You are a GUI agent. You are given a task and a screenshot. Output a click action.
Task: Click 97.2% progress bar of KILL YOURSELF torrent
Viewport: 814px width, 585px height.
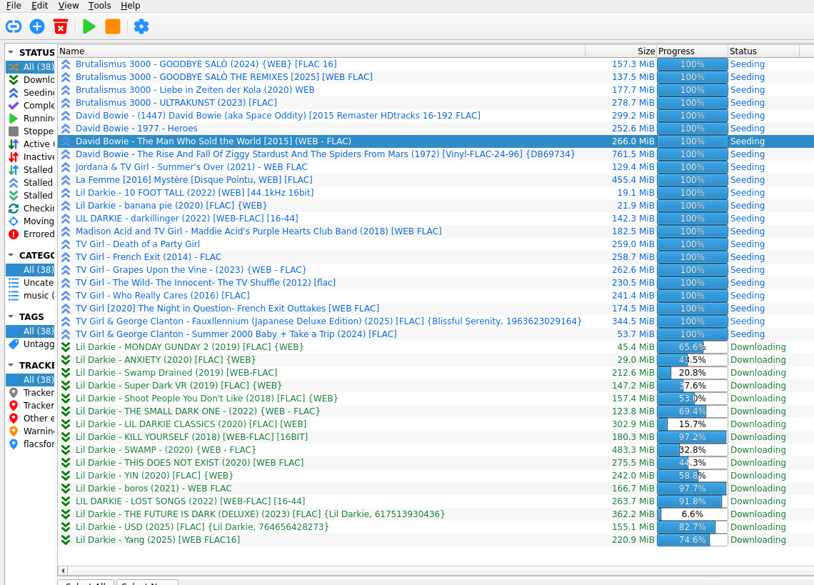692,437
